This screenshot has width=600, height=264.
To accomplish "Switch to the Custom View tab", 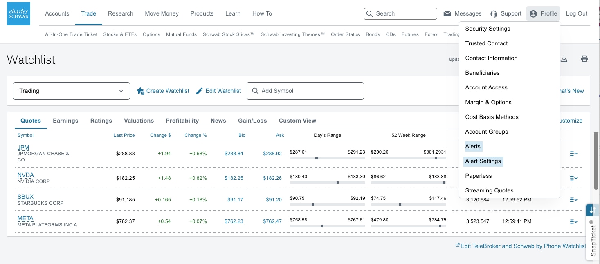I will click(298, 121).
